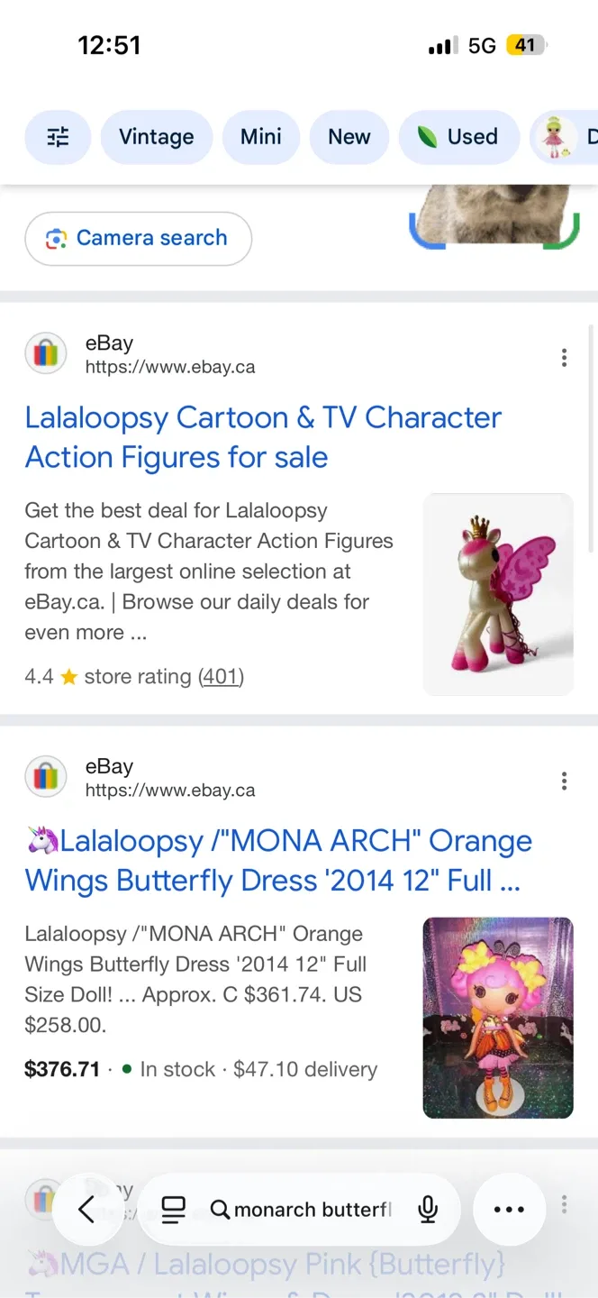
Task: Select the New filter chip
Action: tap(349, 137)
